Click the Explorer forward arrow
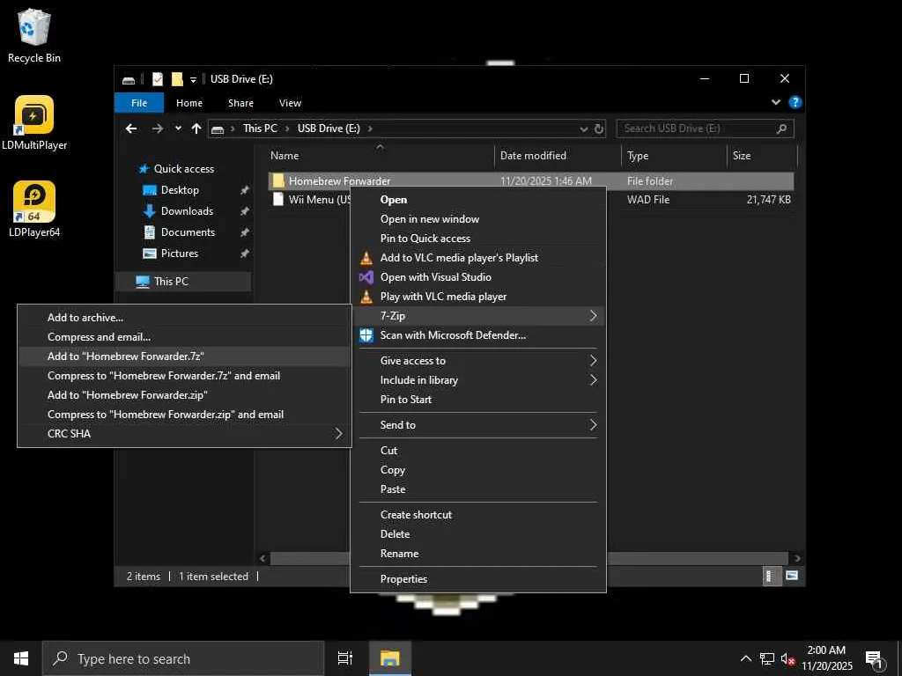This screenshot has width=902, height=676. coord(157,129)
